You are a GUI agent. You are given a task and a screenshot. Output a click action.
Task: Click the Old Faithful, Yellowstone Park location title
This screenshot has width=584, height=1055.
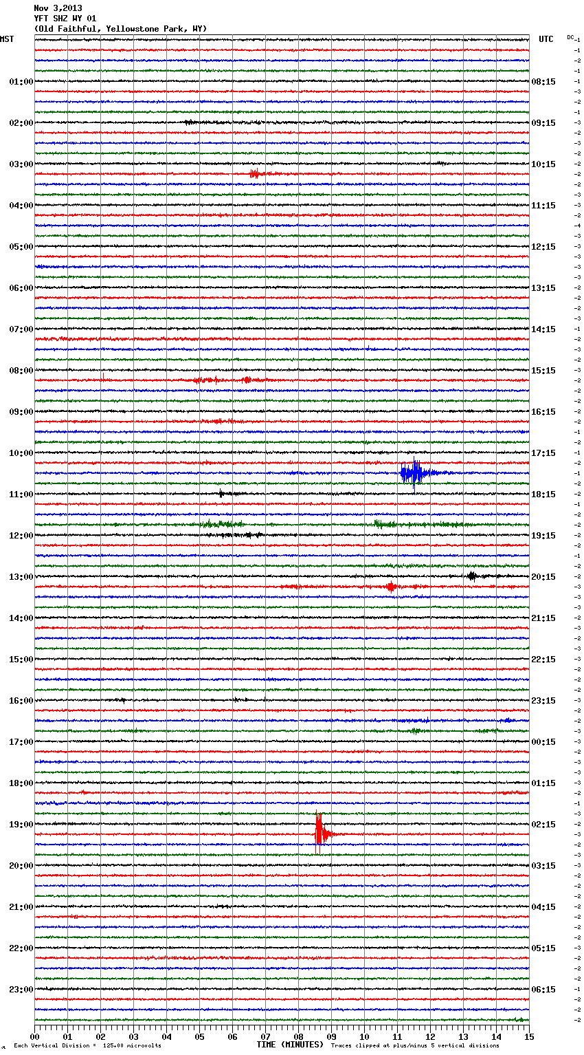click(120, 29)
